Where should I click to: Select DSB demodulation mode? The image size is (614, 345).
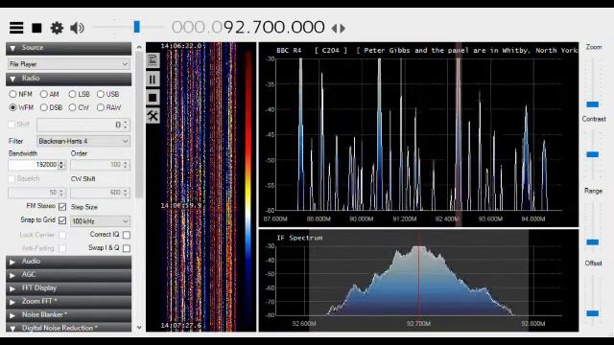(x=44, y=107)
